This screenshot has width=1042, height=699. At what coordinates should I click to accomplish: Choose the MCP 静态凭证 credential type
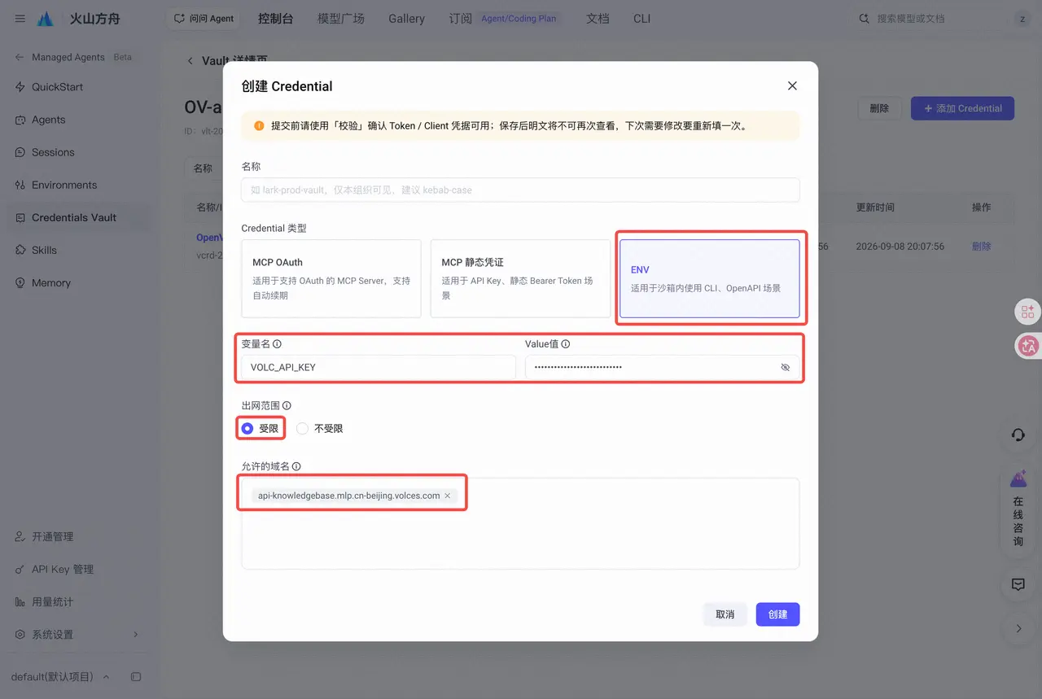(x=520, y=278)
